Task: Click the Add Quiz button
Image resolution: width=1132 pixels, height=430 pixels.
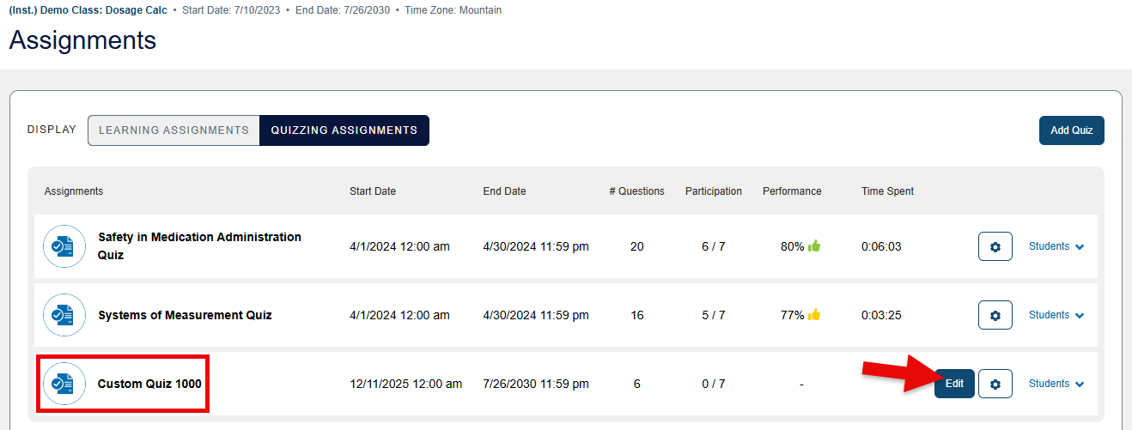Action: (1071, 130)
